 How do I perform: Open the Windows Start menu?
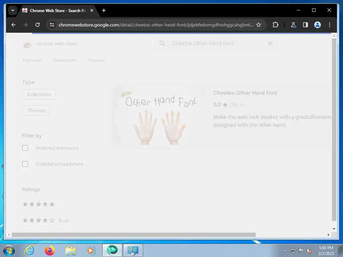tap(9, 250)
